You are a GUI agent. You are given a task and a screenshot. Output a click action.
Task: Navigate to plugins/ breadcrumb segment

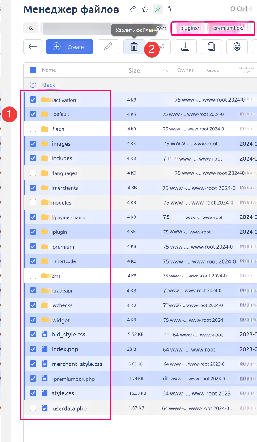coord(189,28)
